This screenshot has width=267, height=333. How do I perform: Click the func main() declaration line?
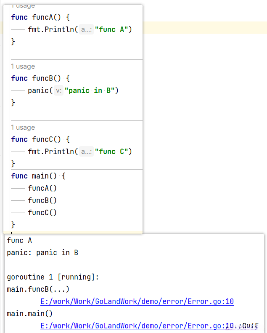38,176
